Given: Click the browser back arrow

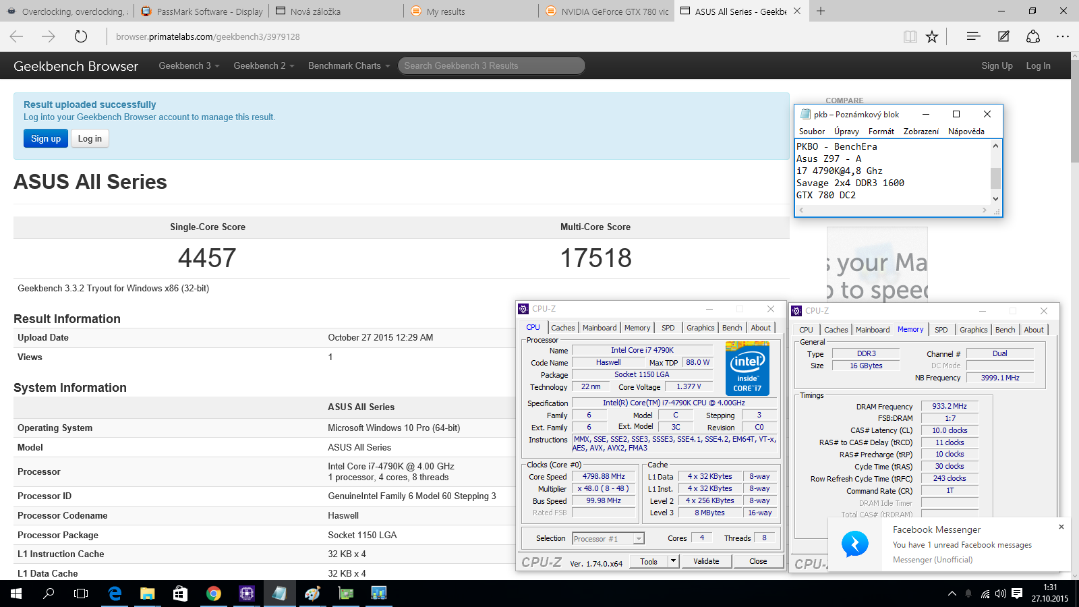Looking at the screenshot, I should pyautogui.click(x=17, y=36).
